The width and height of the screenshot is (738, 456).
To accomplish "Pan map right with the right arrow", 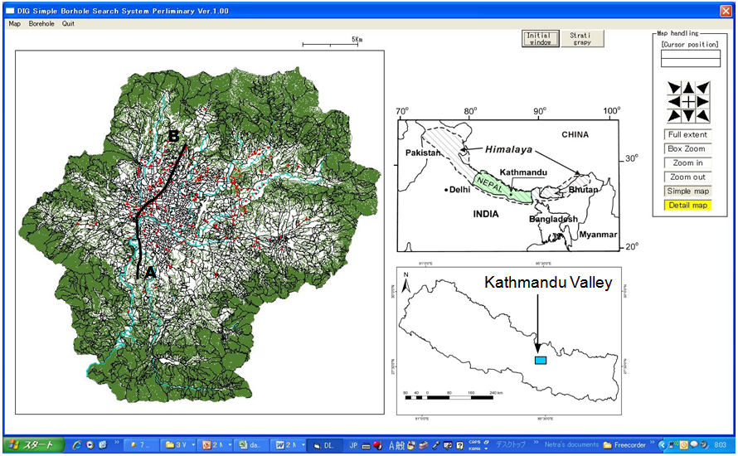I will pos(702,101).
